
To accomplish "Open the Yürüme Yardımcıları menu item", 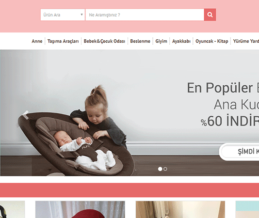I will 246,41.
